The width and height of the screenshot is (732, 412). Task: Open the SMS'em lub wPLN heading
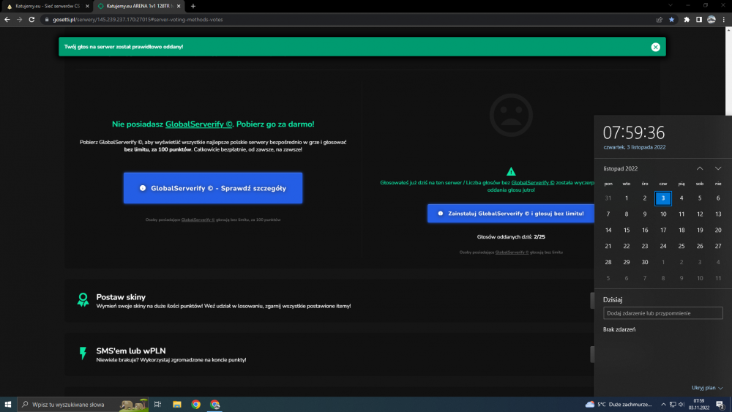click(x=131, y=351)
